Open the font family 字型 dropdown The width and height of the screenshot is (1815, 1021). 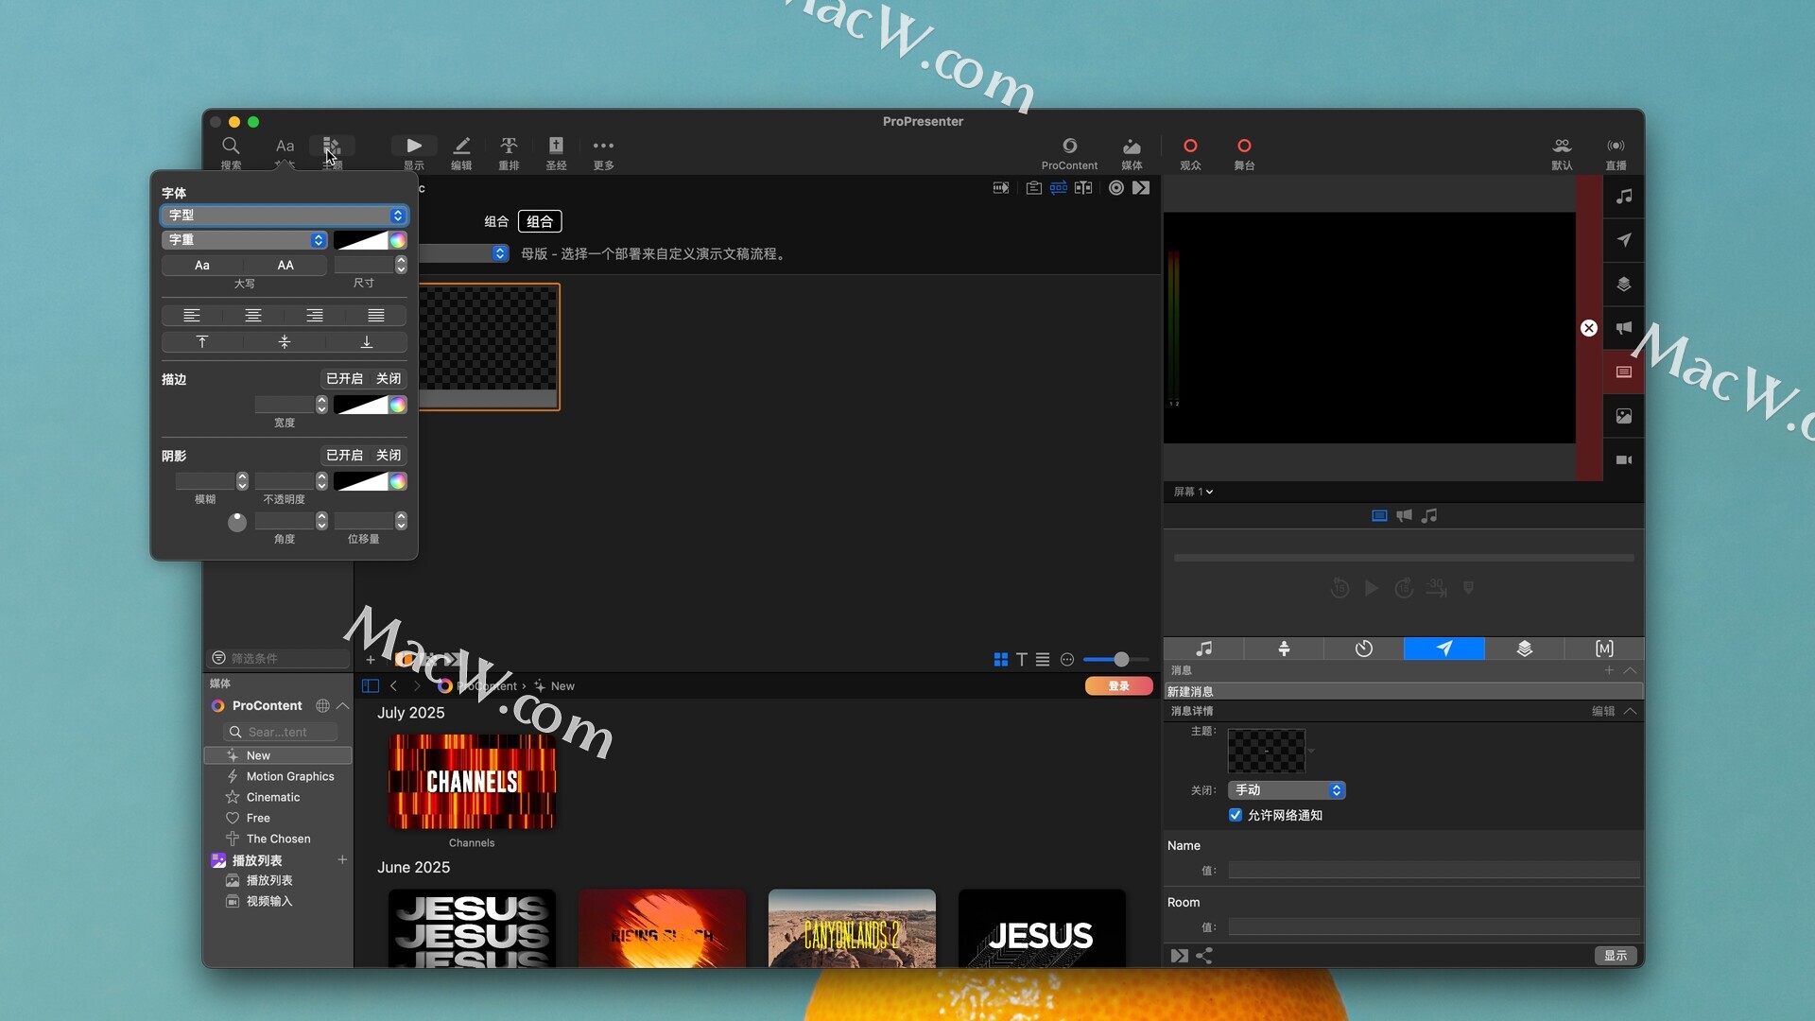(285, 216)
